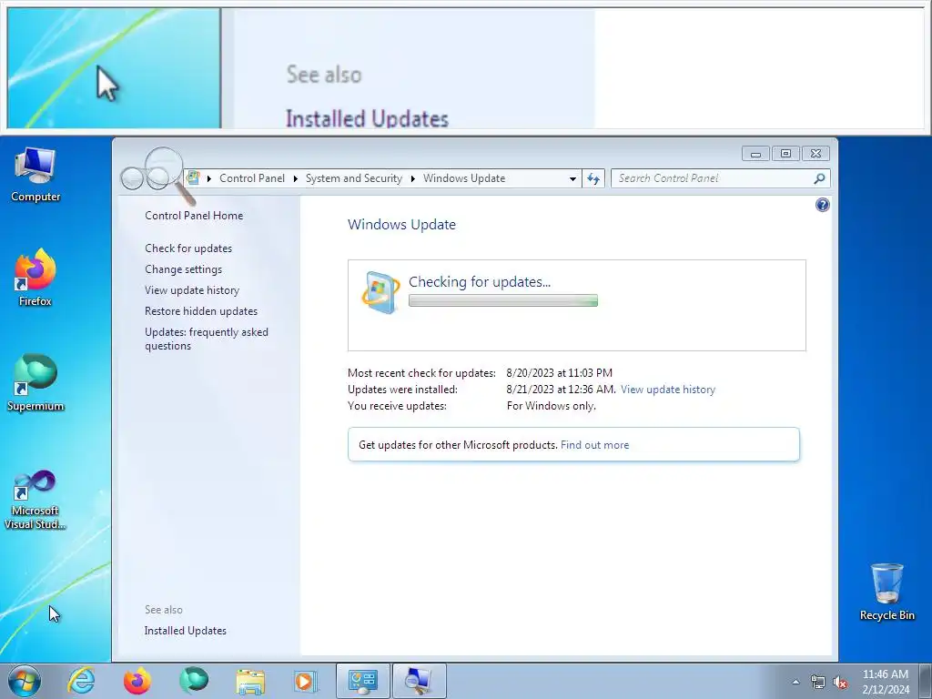The image size is (932, 699).
Task: Click Check for updates in sidebar
Action: point(188,248)
